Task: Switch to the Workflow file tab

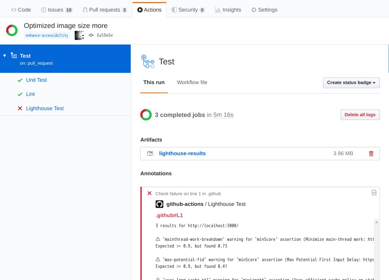Action: (x=192, y=82)
